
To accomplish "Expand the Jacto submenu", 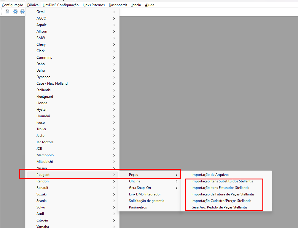I will (x=72, y=136).
